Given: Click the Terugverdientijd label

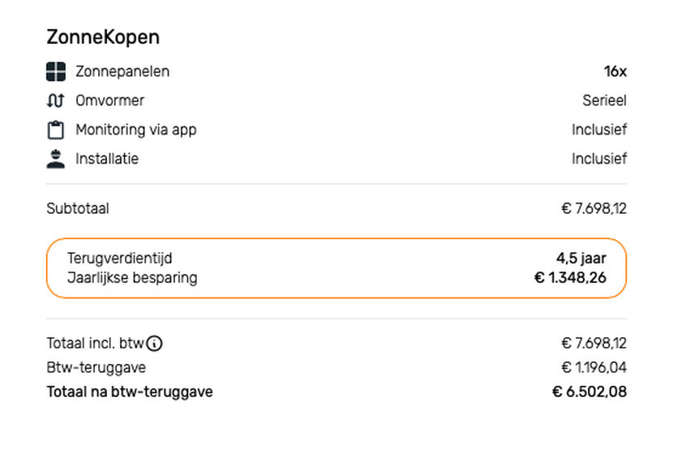Looking at the screenshot, I should 119,259.
